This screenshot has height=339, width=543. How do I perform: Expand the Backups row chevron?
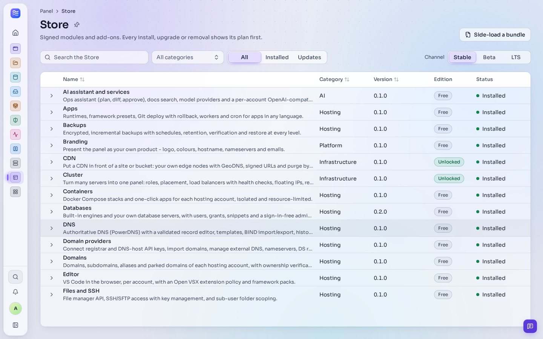[x=52, y=129]
